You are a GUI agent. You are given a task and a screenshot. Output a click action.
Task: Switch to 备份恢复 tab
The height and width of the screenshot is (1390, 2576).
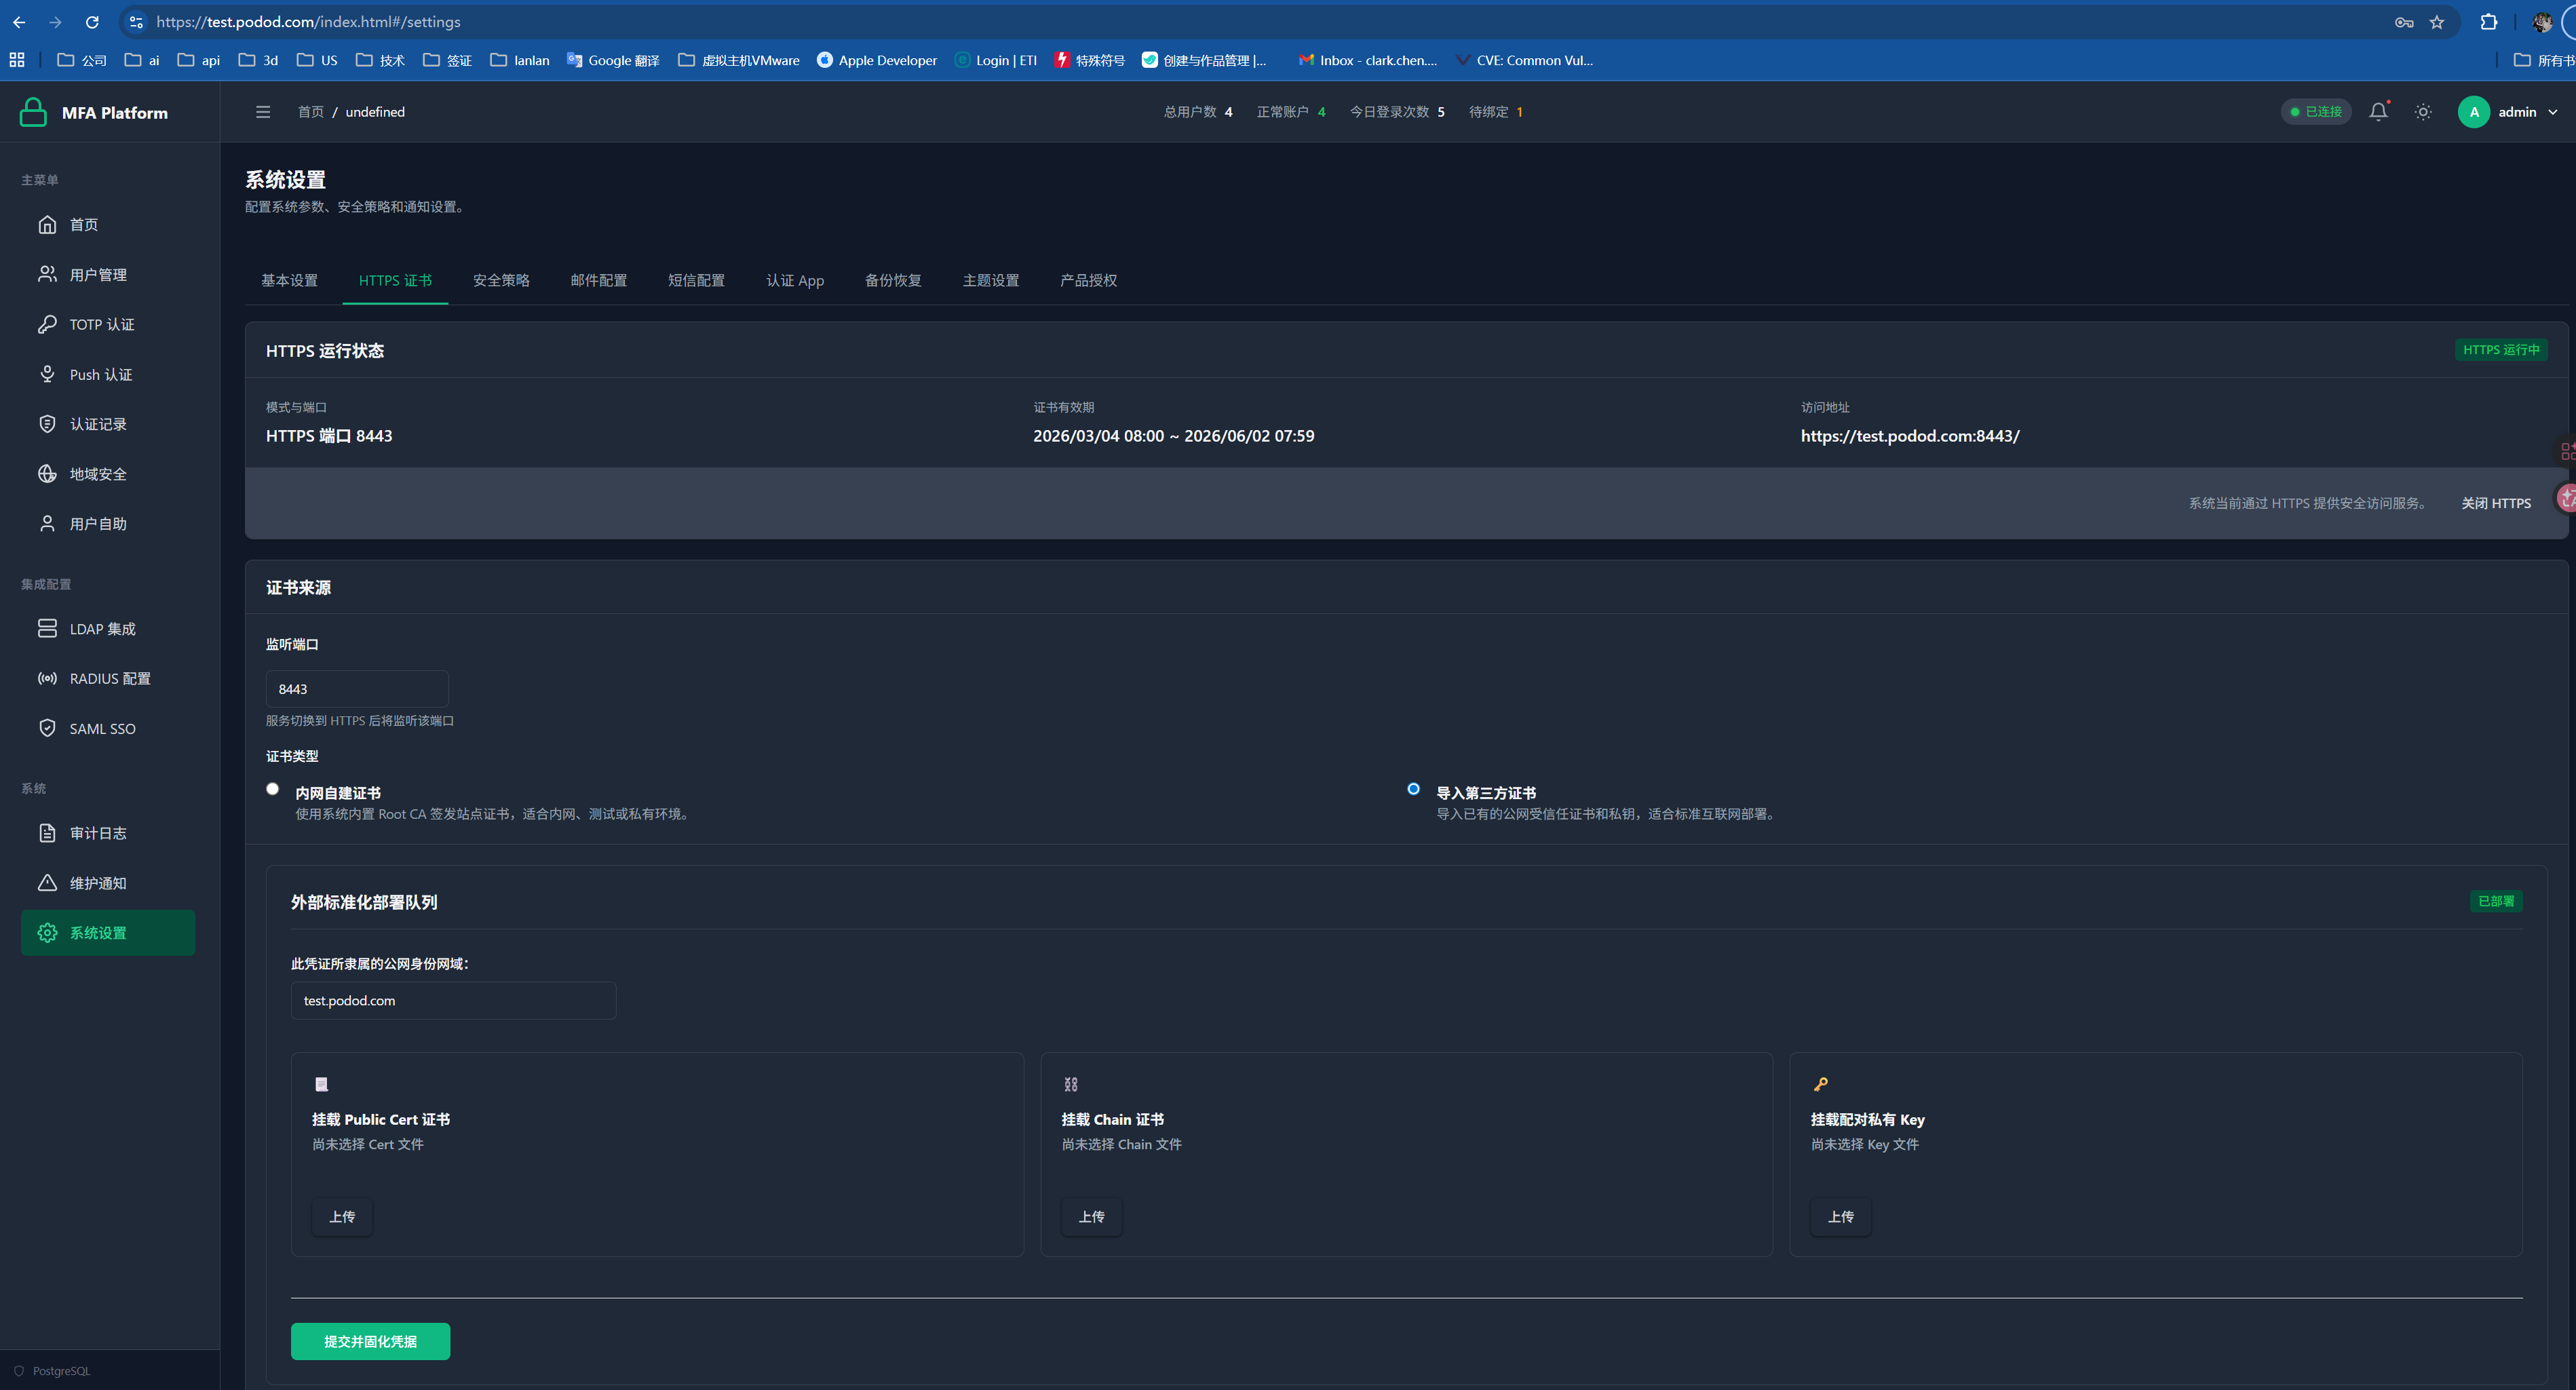pos(892,280)
